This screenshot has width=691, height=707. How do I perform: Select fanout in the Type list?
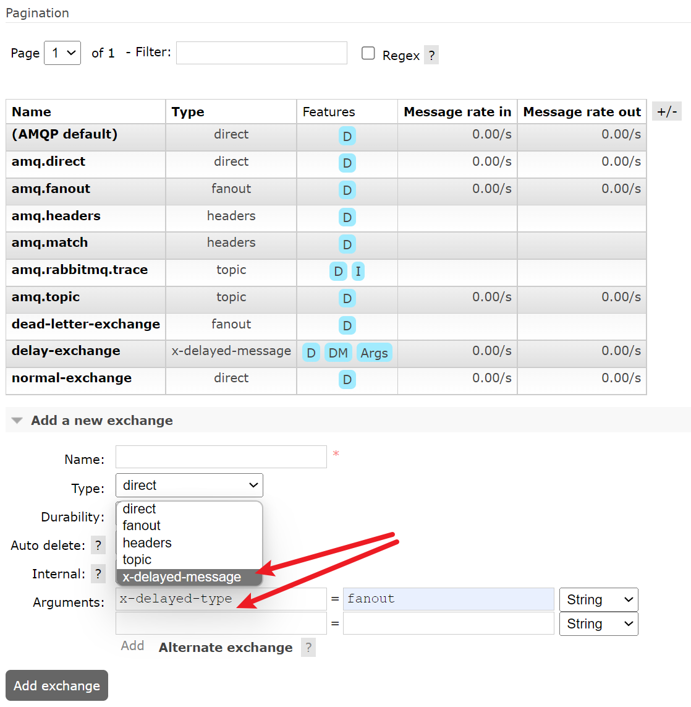pyautogui.click(x=189, y=526)
